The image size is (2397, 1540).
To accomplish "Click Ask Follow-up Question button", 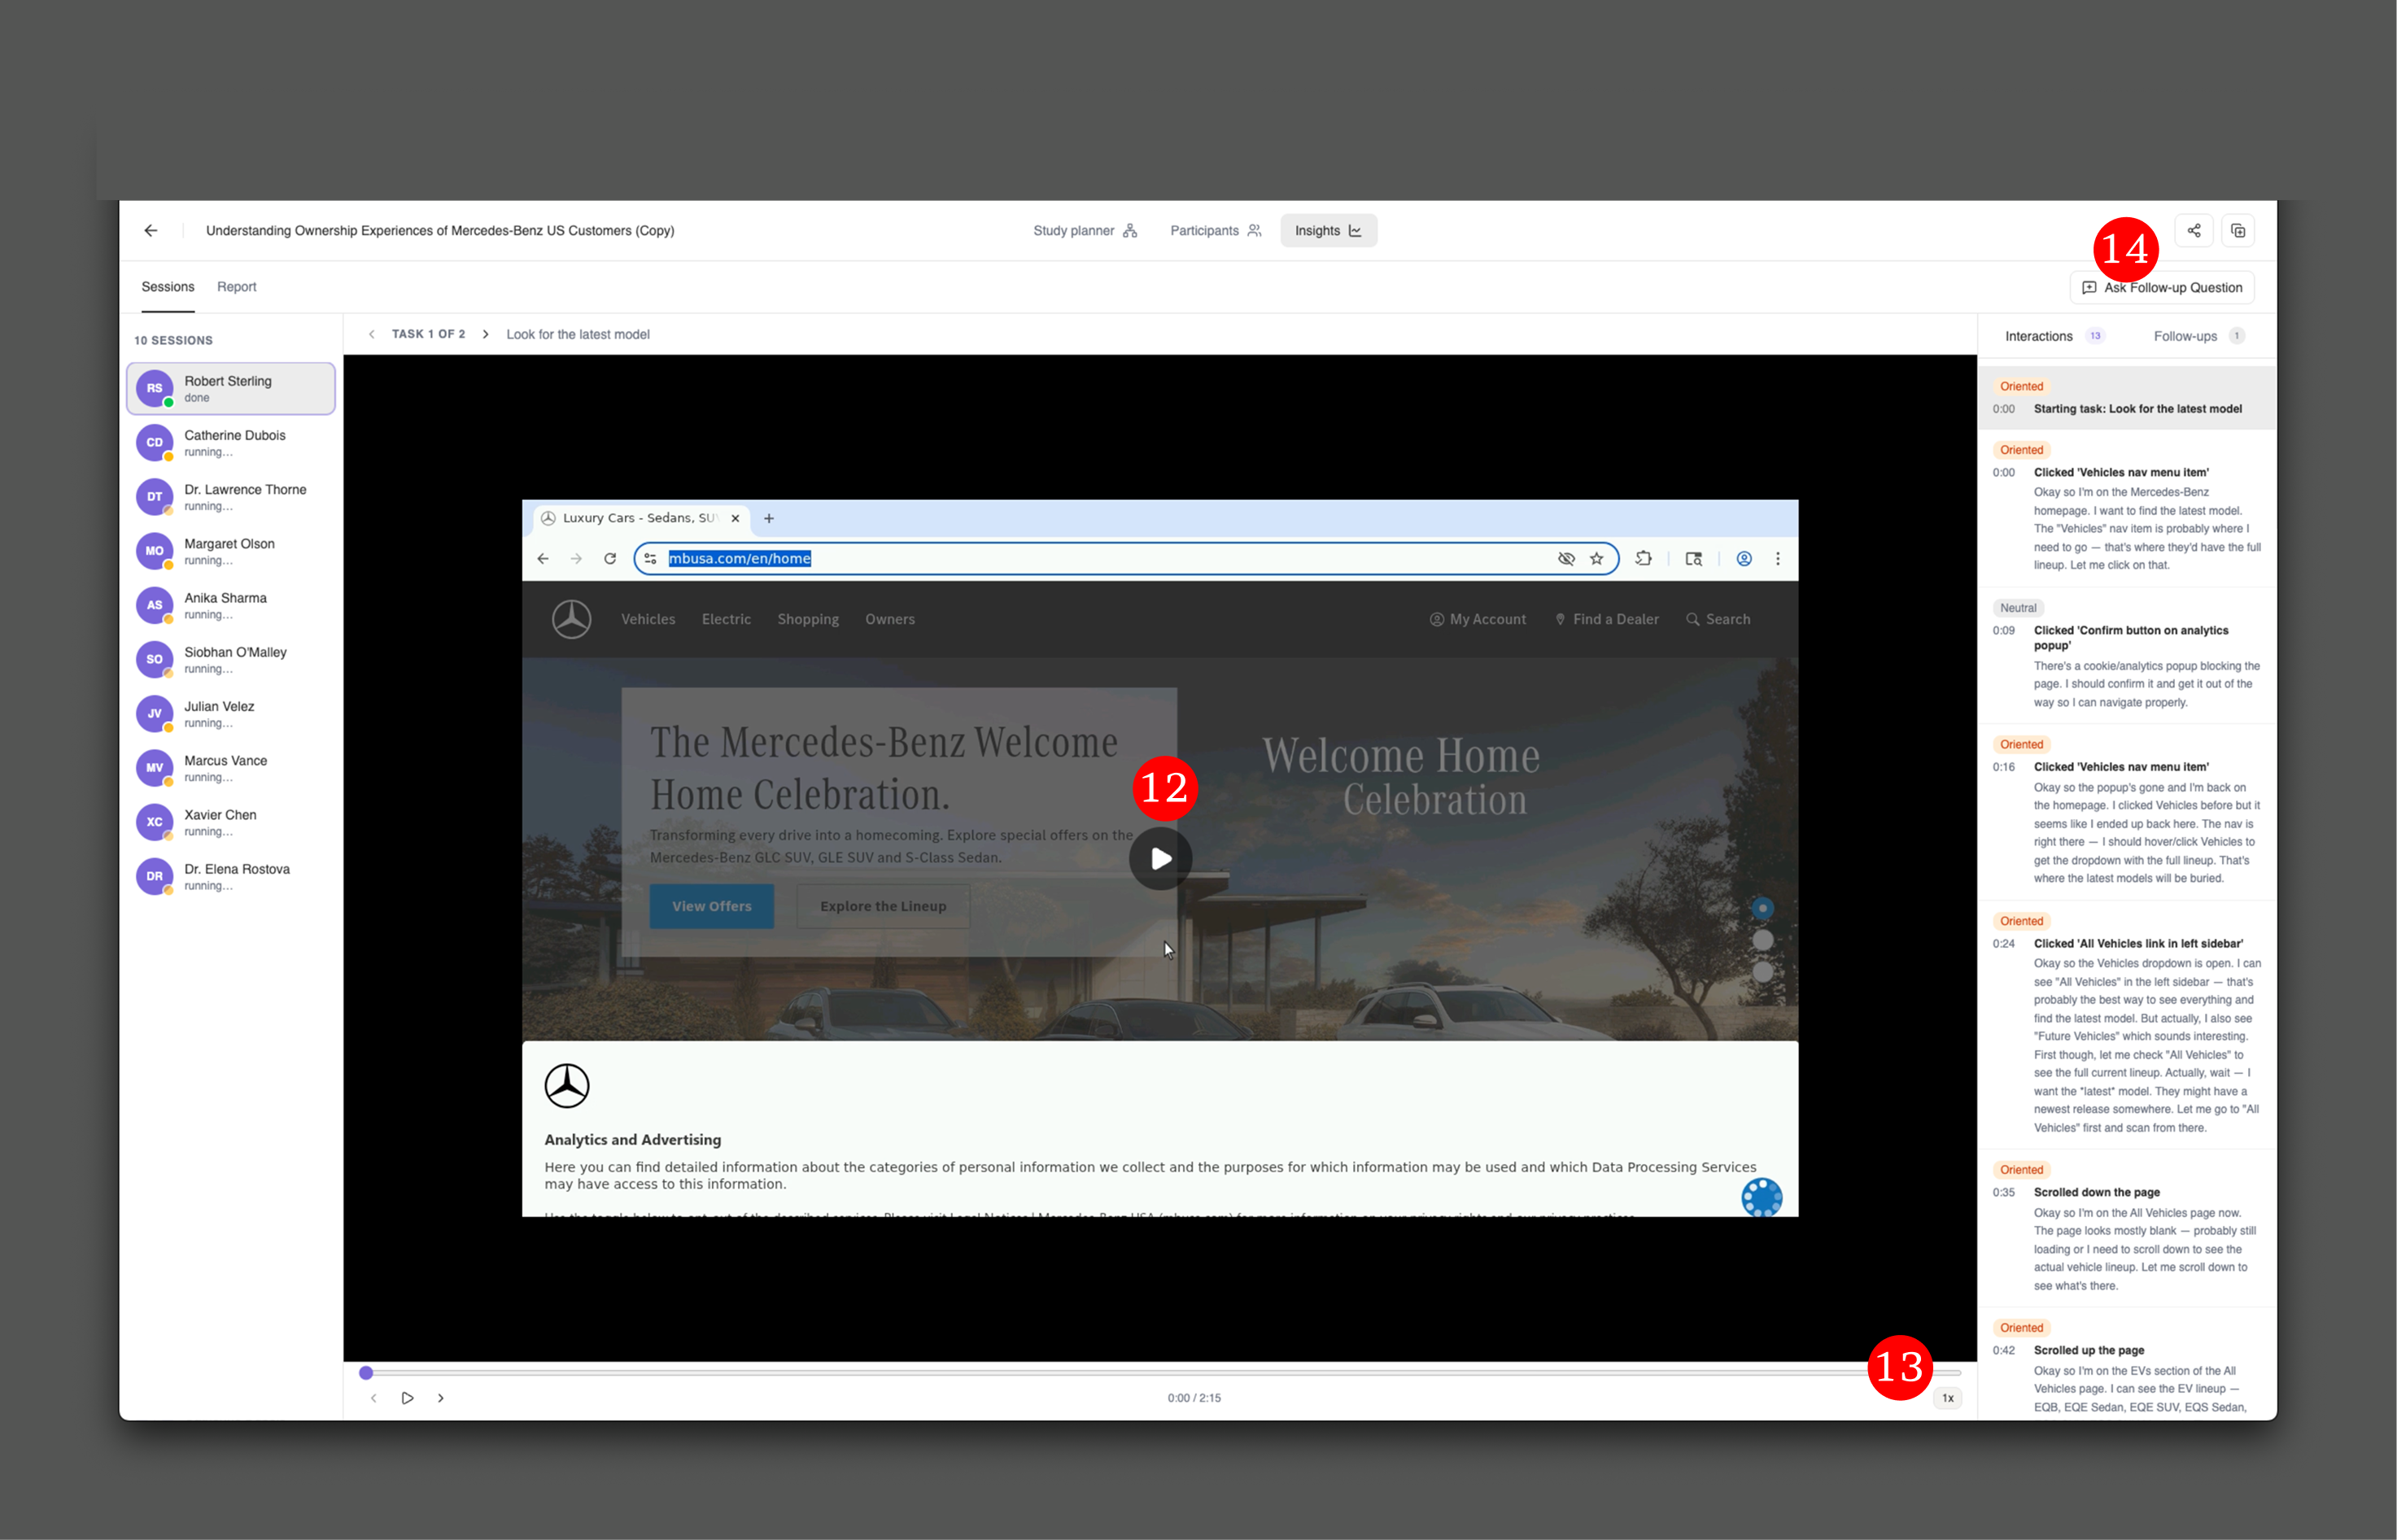I will pyautogui.click(x=2161, y=288).
